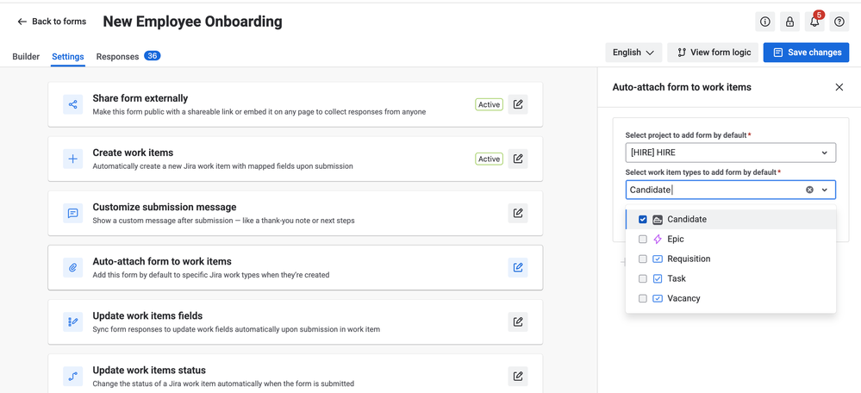Edit the Create work items setting
861x393 pixels.
pyautogui.click(x=518, y=159)
